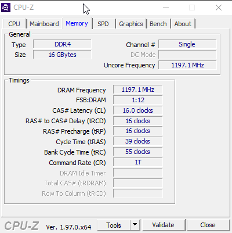Click the FSB:DRAM value 1:12

pos(138,100)
